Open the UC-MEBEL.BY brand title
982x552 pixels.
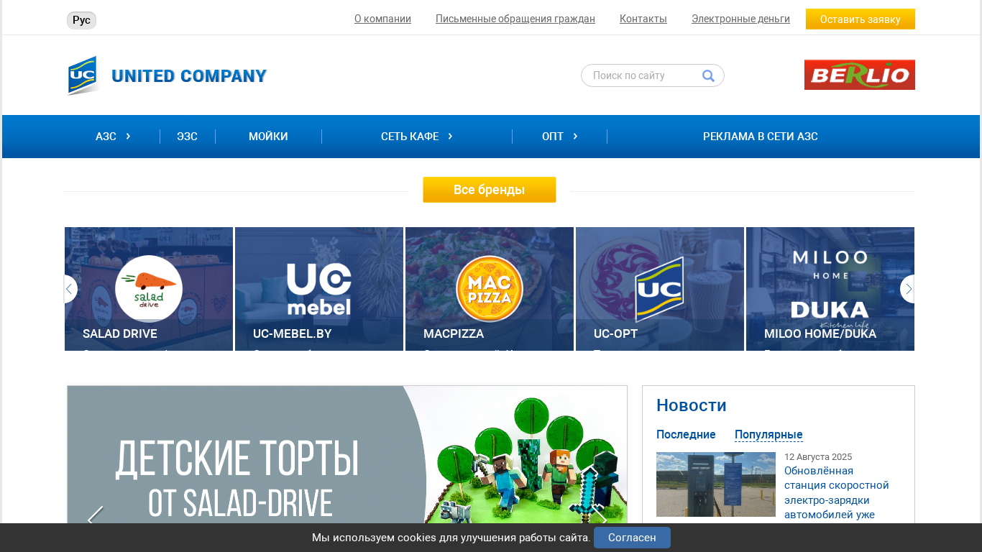tap(293, 333)
